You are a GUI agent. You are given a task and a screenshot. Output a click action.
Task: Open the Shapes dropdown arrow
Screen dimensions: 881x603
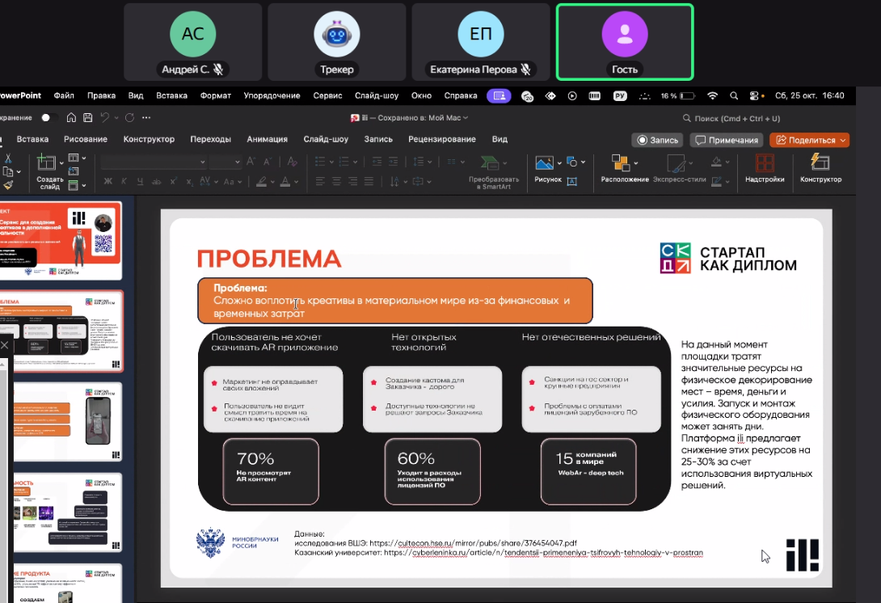[582, 162]
